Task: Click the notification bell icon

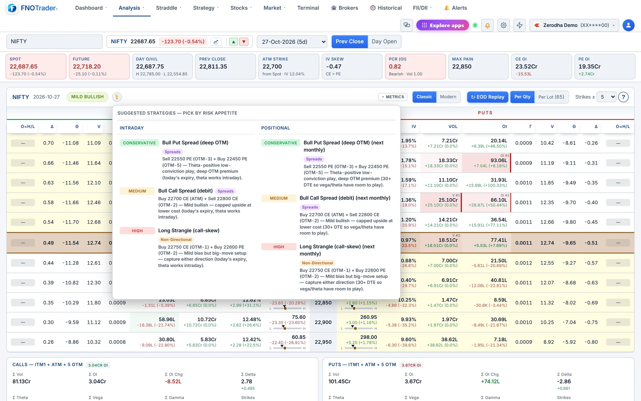Action: pos(487,25)
